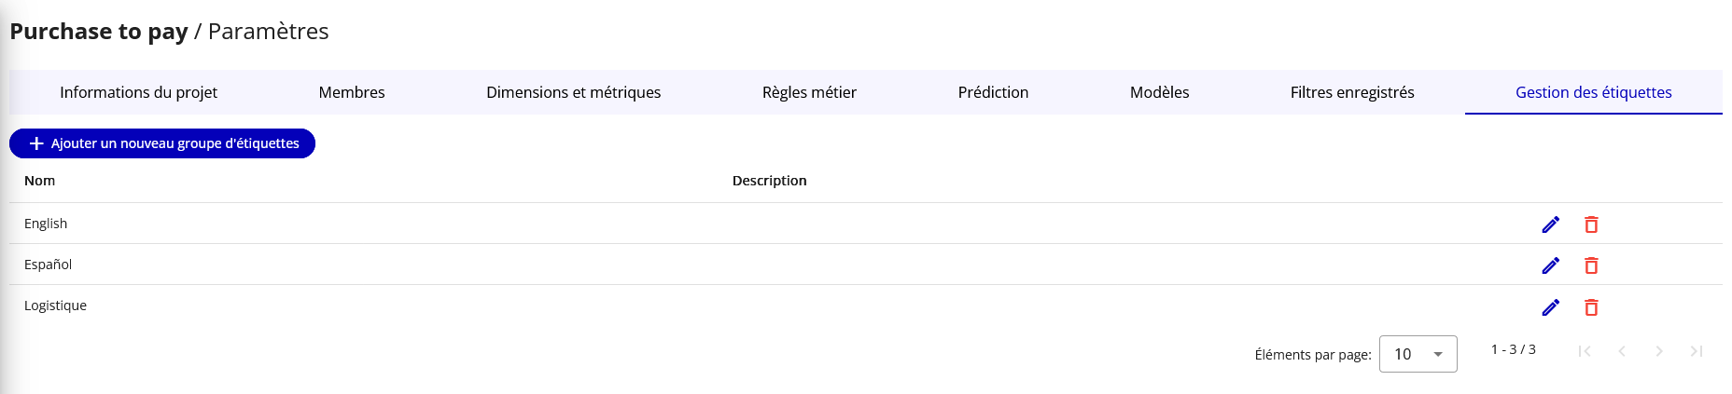The width and height of the screenshot is (1732, 394).
Task: Show the Filtres enregistrés tab
Action: pos(1352,92)
